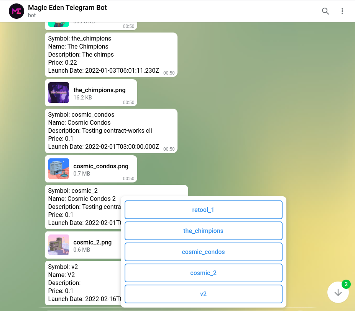The width and height of the screenshot is (355, 311).
Task: Select retool_1 from the bot keyboard
Action: pyautogui.click(x=203, y=210)
